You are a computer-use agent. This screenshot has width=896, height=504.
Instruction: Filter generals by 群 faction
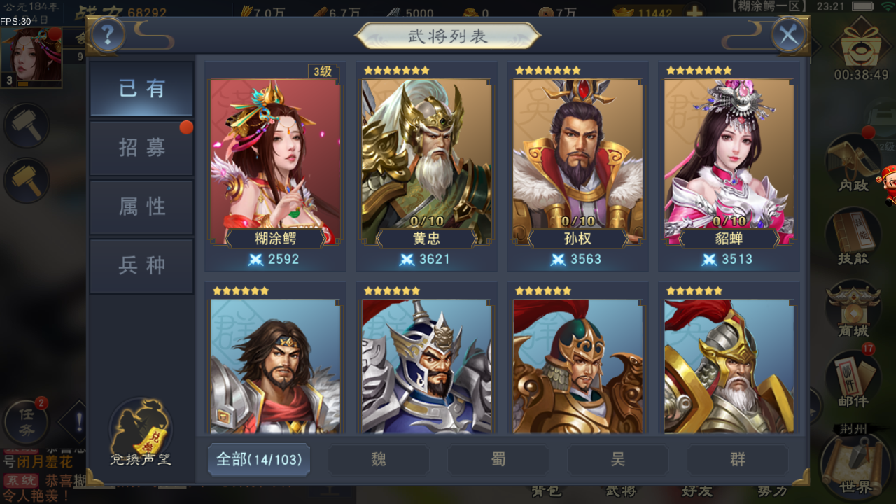tap(738, 460)
